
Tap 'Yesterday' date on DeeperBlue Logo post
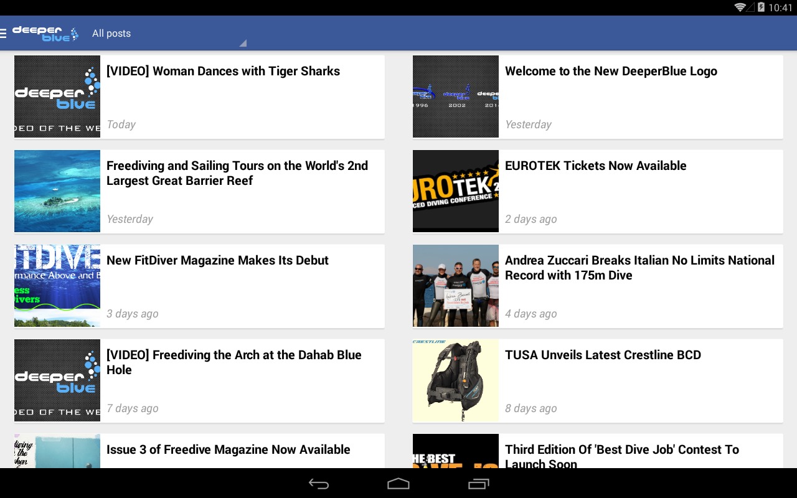click(x=528, y=125)
